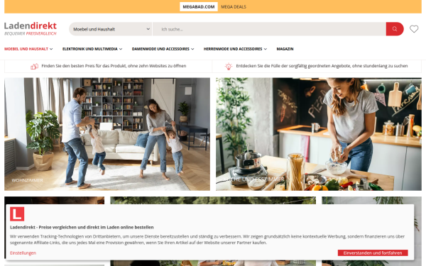Click the Bequemer Preisvergleich tagline
This screenshot has height=266, width=426.
click(31, 33)
